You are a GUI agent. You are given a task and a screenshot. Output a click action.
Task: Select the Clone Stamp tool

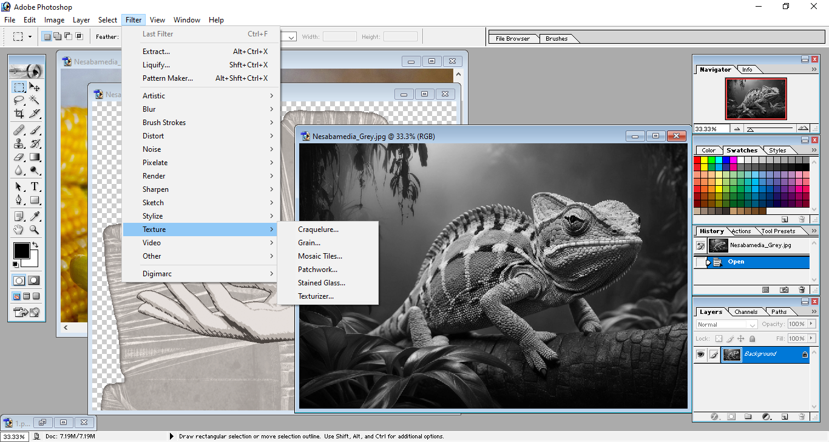pyautogui.click(x=19, y=144)
